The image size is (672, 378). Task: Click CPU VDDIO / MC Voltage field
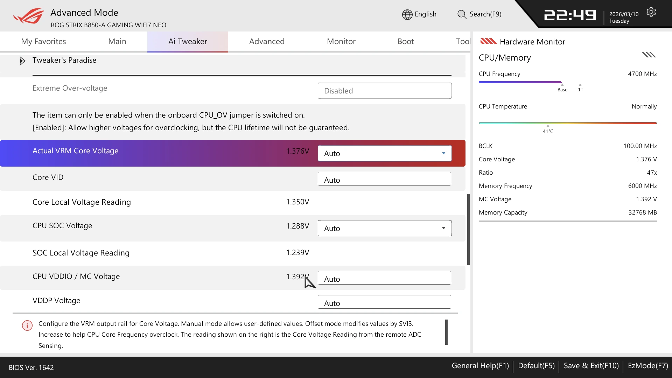[384, 278]
